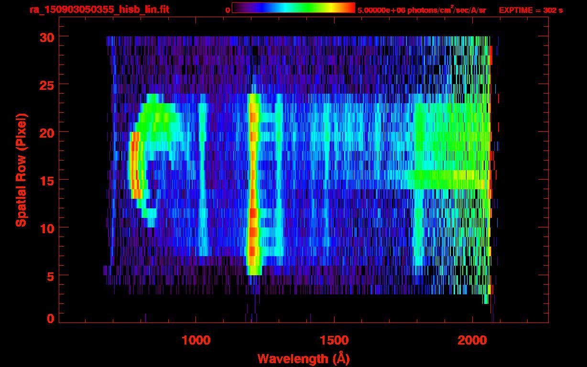Click the y-axis tick label 30
The width and height of the screenshot is (587, 367).
click(46, 37)
